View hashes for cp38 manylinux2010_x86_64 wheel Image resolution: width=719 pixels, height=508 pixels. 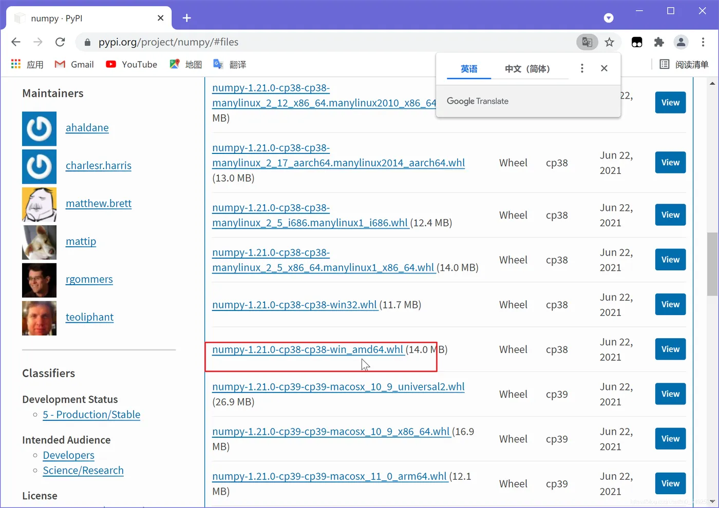pyautogui.click(x=671, y=103)
